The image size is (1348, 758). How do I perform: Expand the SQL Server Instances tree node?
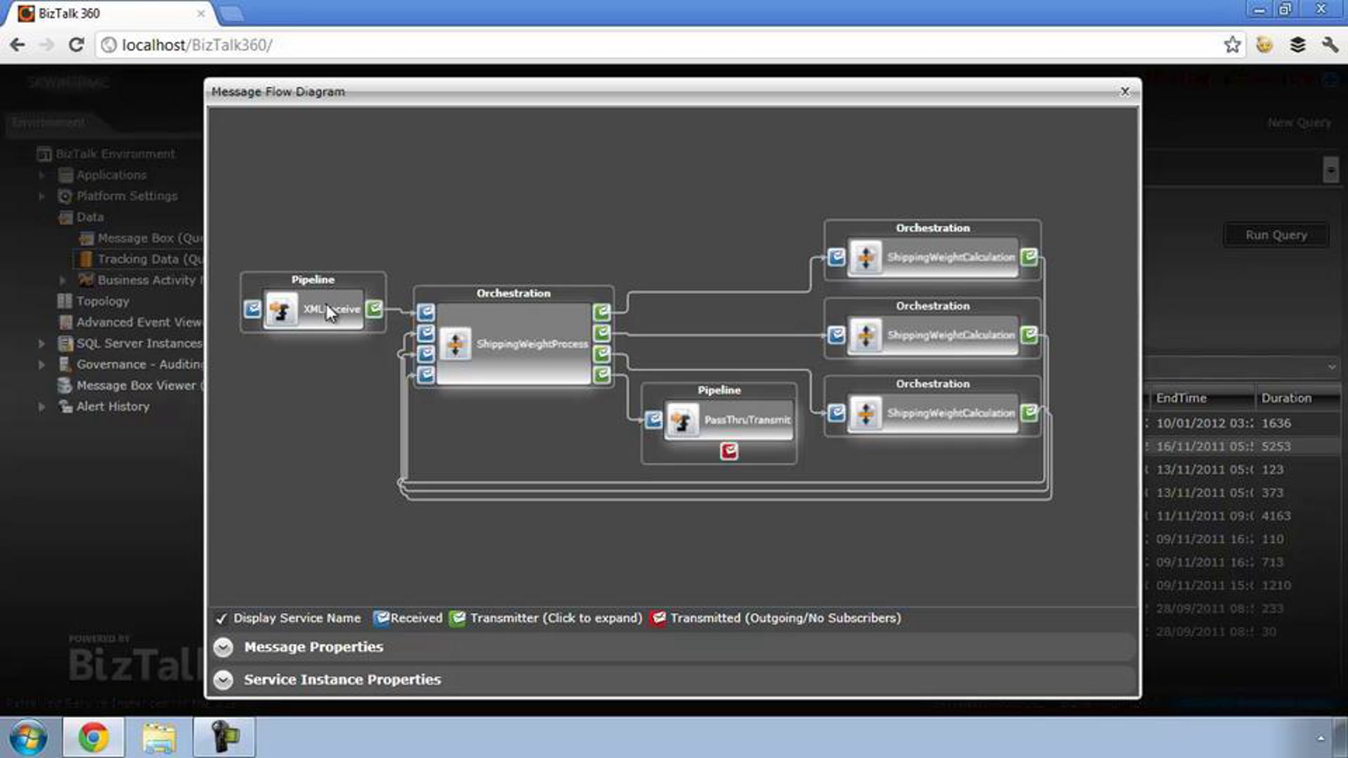click(42, 343)
